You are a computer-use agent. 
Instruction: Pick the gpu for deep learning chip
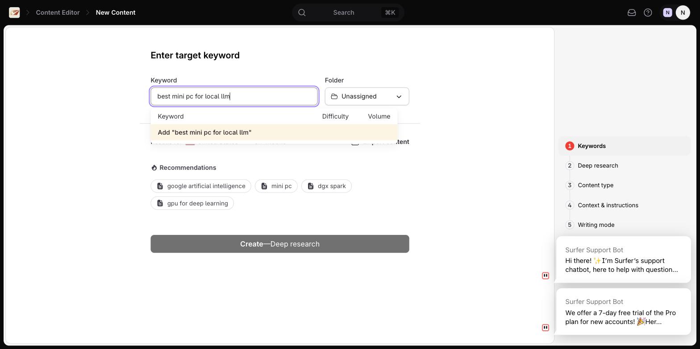[x=192, y=203]
